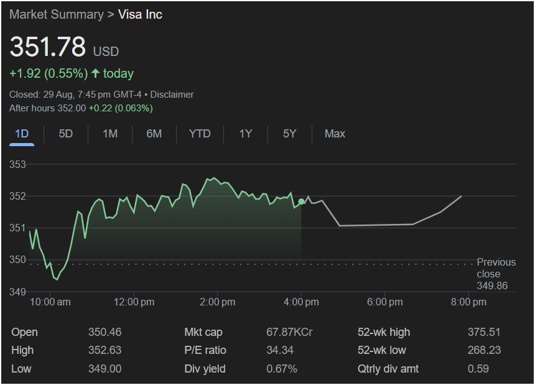This screenshot has height=385, width=535.
Task: Click the Previous close 349.86 label
Action: coord(496,274)
